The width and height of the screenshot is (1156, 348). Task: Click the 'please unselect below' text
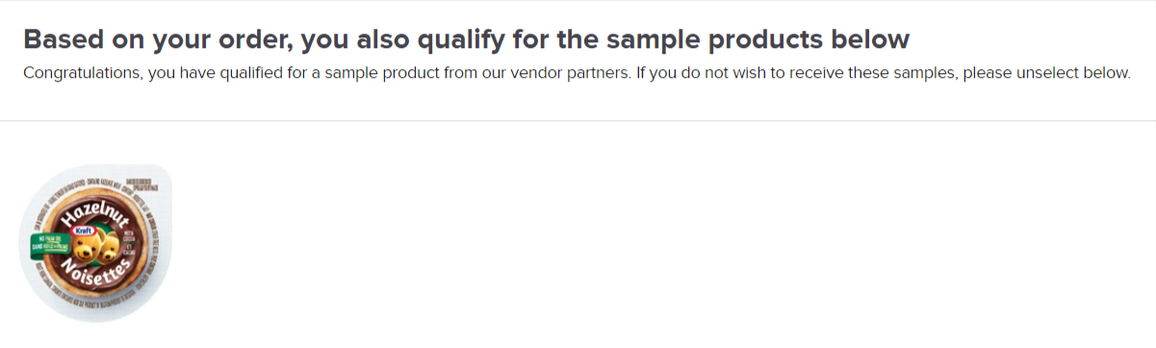point(1045,73)
